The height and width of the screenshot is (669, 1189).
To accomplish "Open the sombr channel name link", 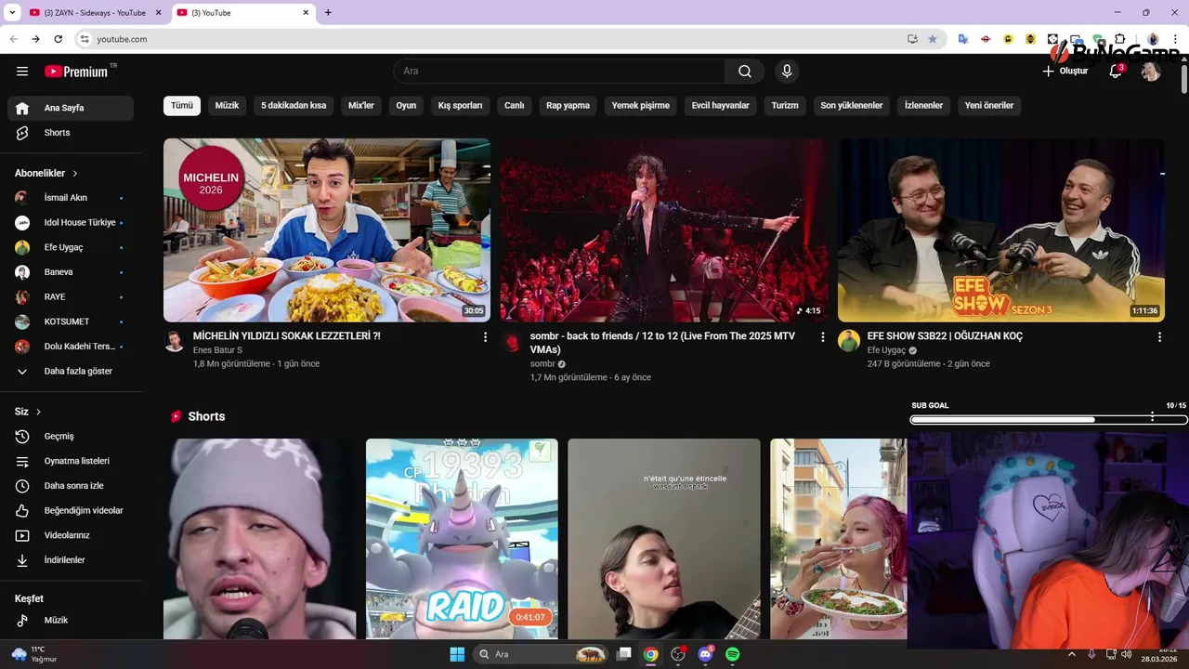I will point(542,364).
